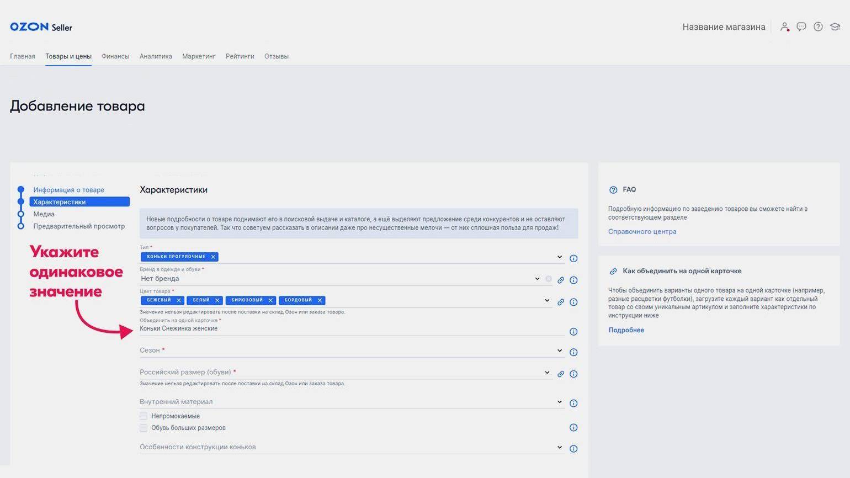Remove the Бежевый color tag
Image resolution: width=850 pixels, height=478 pixels.
coord(179,300)
